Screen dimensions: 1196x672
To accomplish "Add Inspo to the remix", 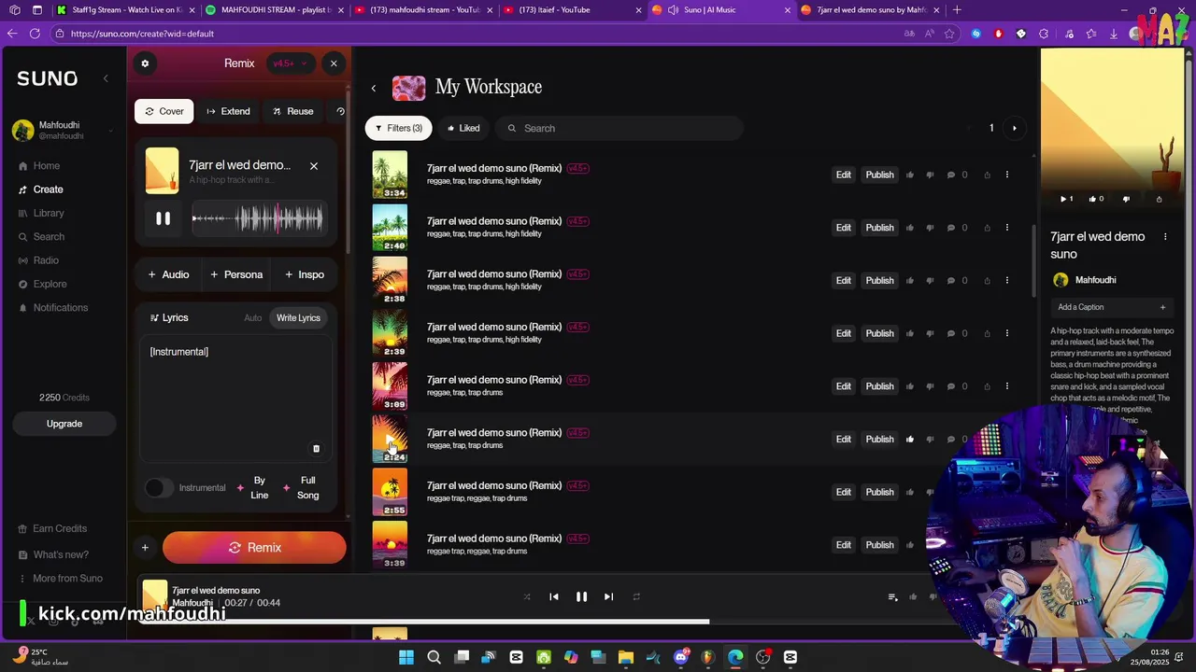I will tap(305, 274).
